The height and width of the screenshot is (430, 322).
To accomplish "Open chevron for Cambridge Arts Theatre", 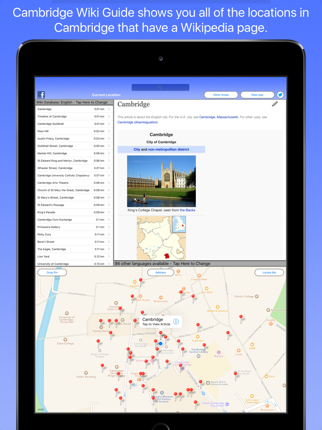I will pyautogui.click(x=109, y=183).
